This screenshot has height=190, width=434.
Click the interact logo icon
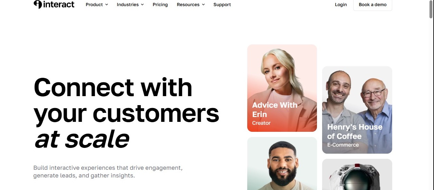[38, 4]
